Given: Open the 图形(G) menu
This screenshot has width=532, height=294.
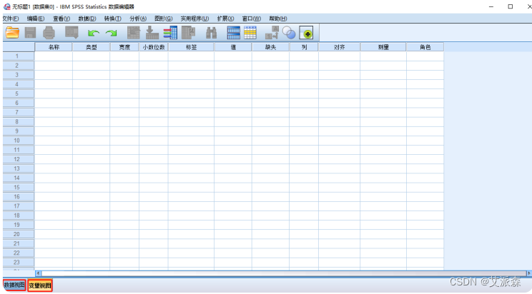Looking at the screenshot, I should [x=164, y=19].
